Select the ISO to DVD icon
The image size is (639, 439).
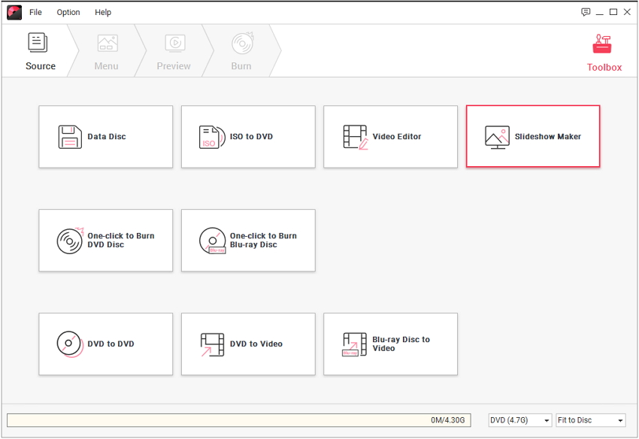click(x=212, y=137)
